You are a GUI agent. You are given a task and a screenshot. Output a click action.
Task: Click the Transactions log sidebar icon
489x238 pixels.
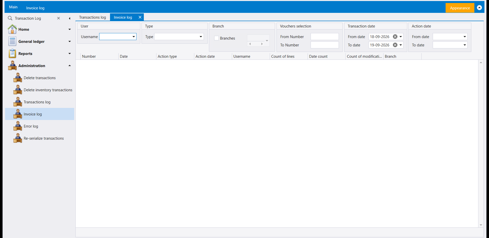coord(18,102)
